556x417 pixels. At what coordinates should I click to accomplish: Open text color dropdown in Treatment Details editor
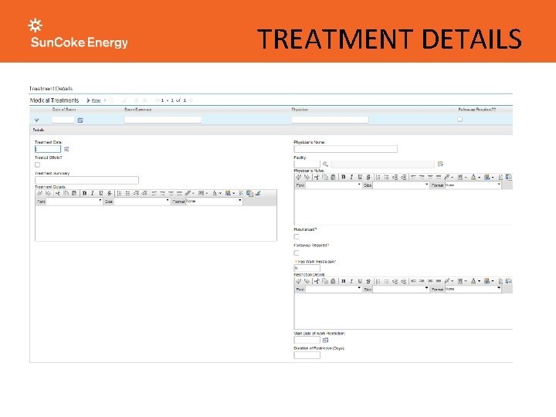pyautogui.click(x=217, y=193)
